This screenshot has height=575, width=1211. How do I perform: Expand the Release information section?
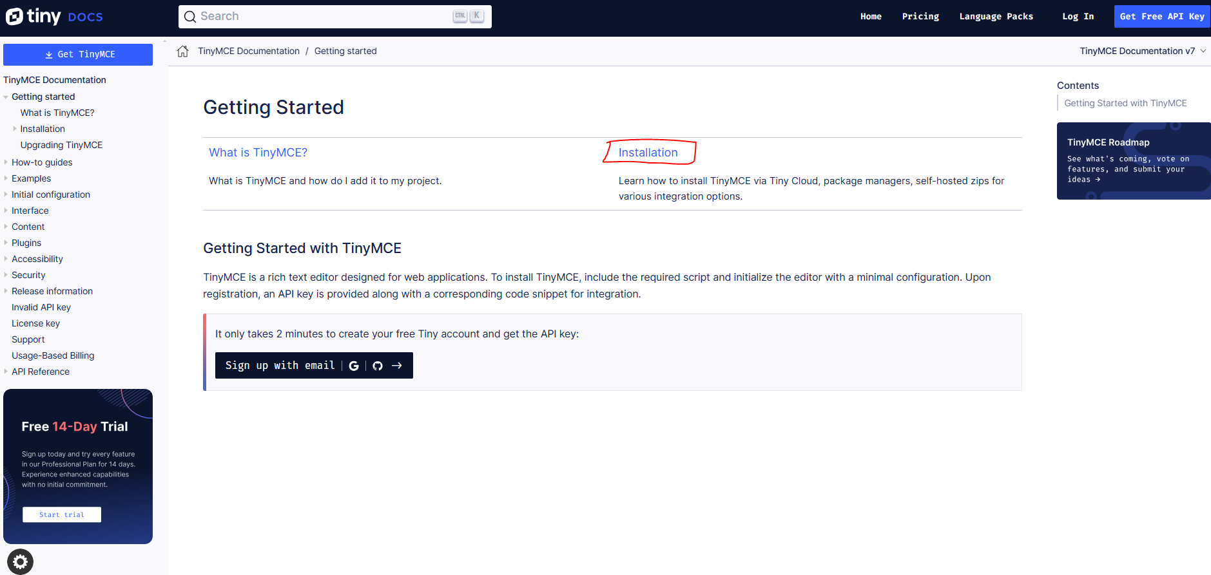pos(6,291)
